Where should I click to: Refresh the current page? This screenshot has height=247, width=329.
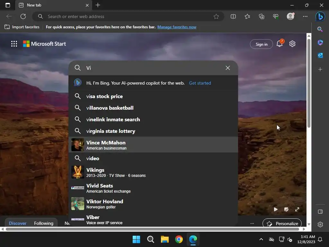pos(23,16)
